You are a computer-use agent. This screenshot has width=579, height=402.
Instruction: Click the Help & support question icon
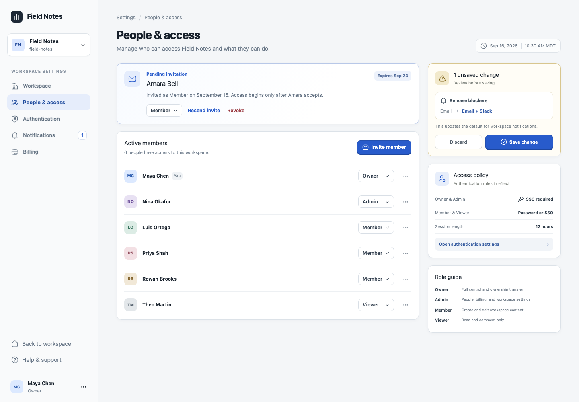[x=15, y=360]
